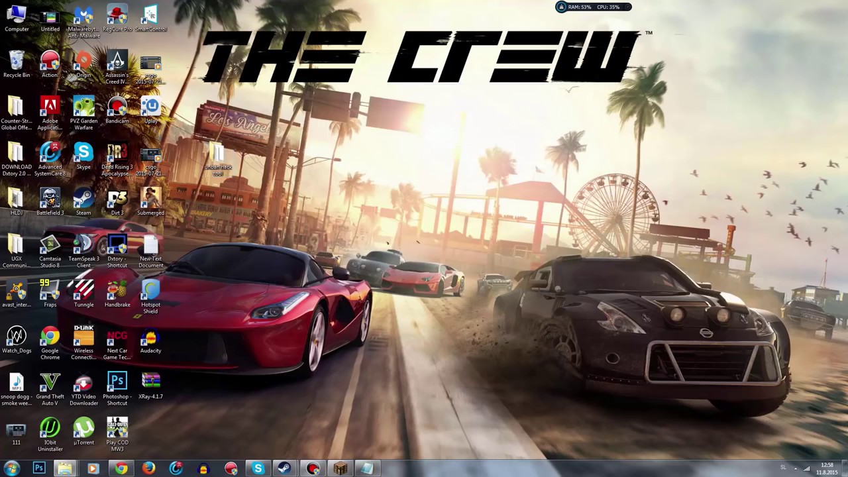Image resolution: width=848 pixels, height=477 pixels.
Task: Open YTD Video Downloader shortcut
Action: click(83, 390)
